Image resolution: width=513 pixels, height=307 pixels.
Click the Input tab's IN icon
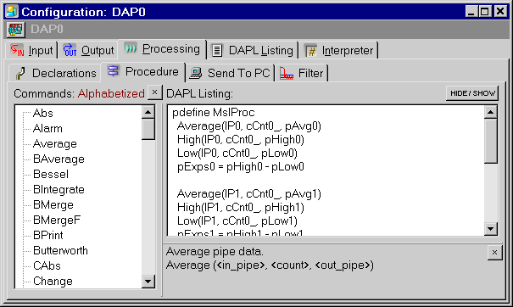pyautogui.click(x=17, y=50)
